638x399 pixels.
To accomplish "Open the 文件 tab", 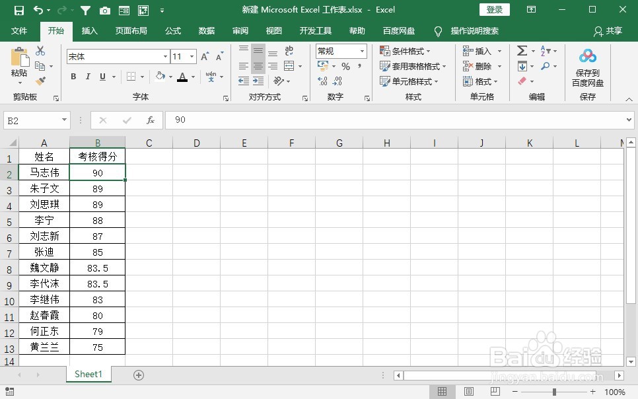I will [19, 31].
